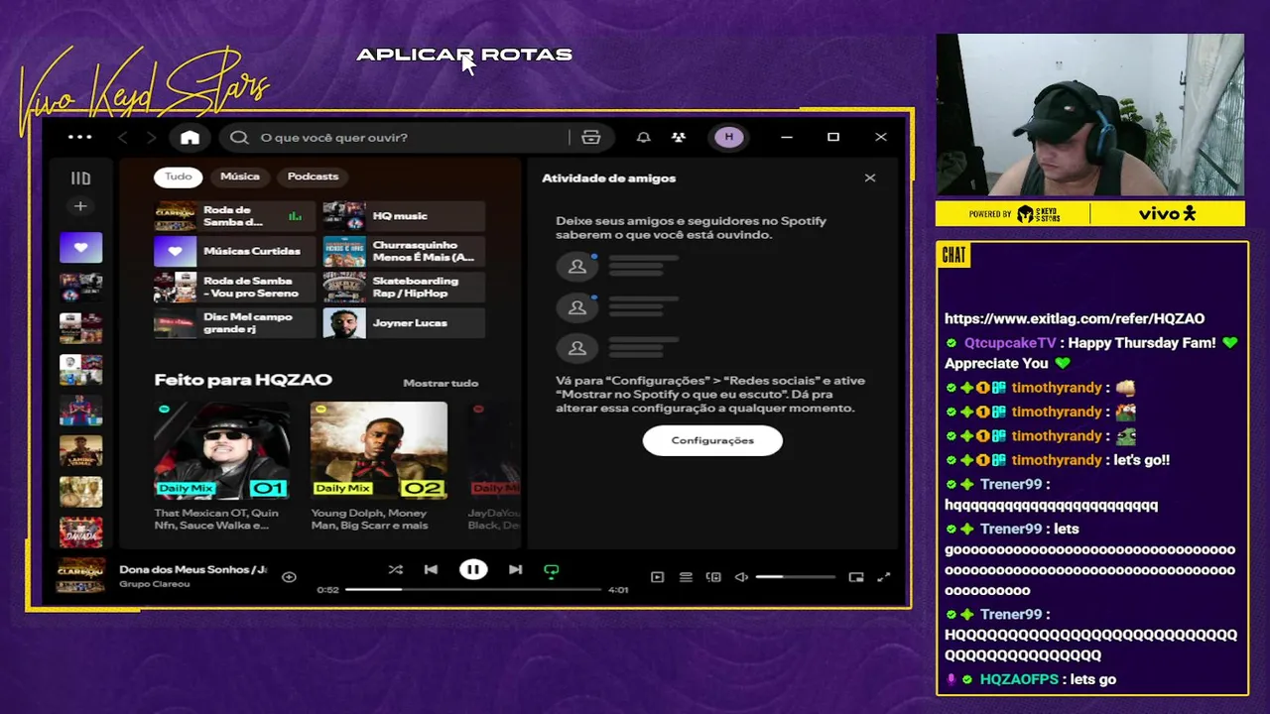Click the artist 'Grupo Clareou'
The image size is (1270, 714).
[x=154, y=584]
